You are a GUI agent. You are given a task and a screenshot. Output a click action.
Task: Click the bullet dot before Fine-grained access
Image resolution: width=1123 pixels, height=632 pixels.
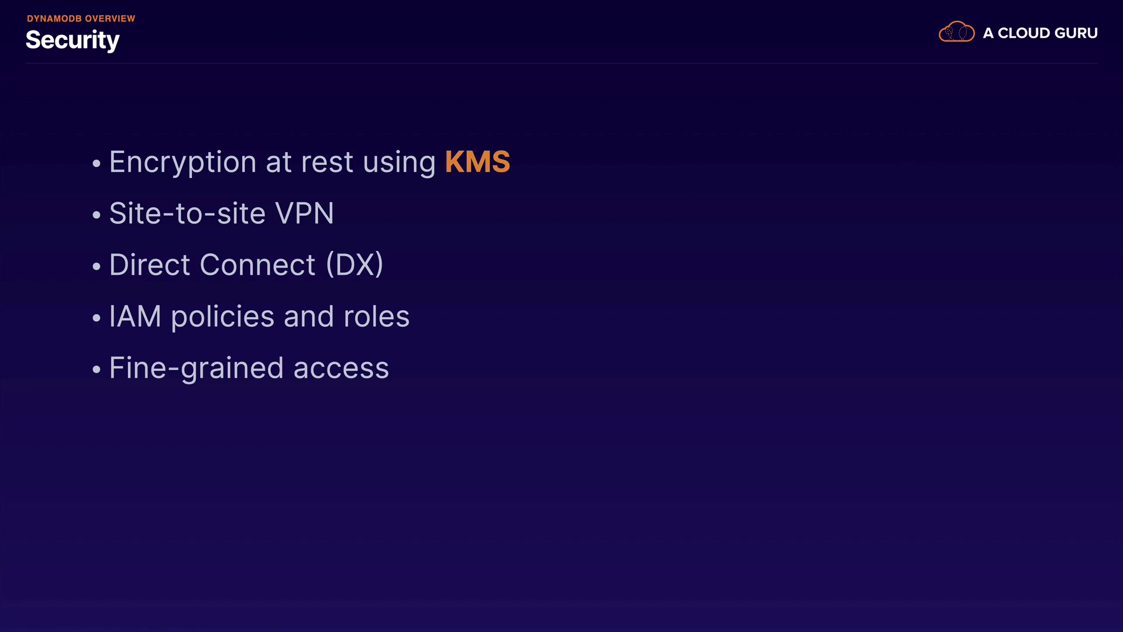click(97, 370)
